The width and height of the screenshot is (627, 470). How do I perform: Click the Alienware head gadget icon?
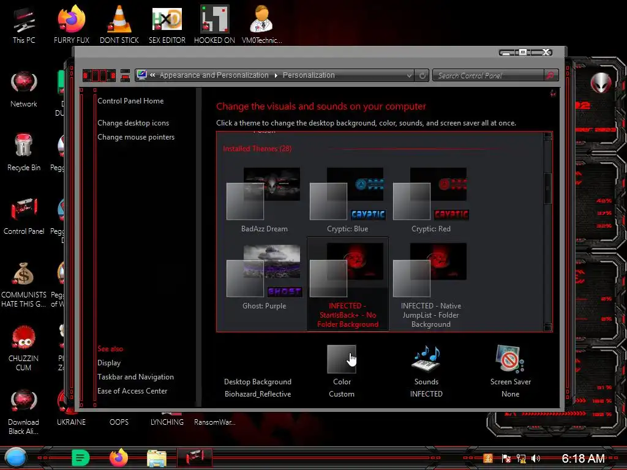601,83
